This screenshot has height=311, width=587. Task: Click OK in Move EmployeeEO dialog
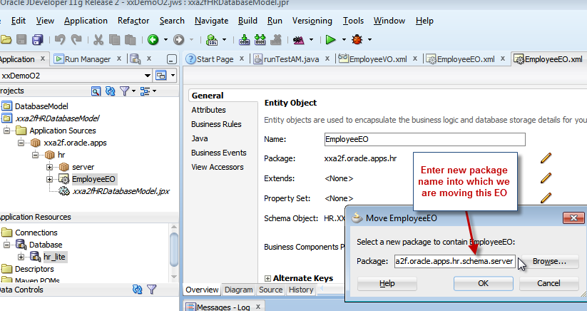coord(484,283)
